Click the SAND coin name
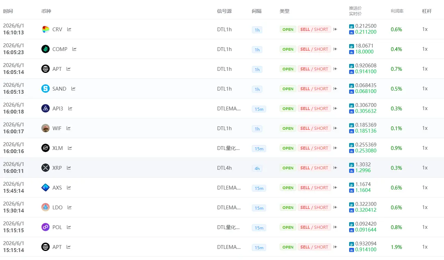This screenshot has height=260, width=444. coord(59,89)
